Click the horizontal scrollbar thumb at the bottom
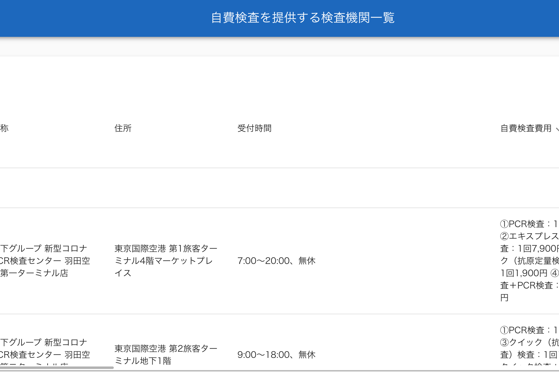 pos(57,367)
